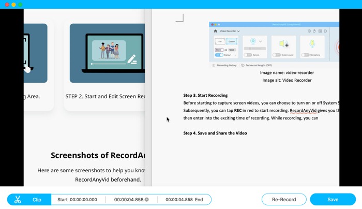This screenshot has width=362, height=209.
Task: Expand the Video Recorder mode dropdown
Action: click(x=238, y=31)
